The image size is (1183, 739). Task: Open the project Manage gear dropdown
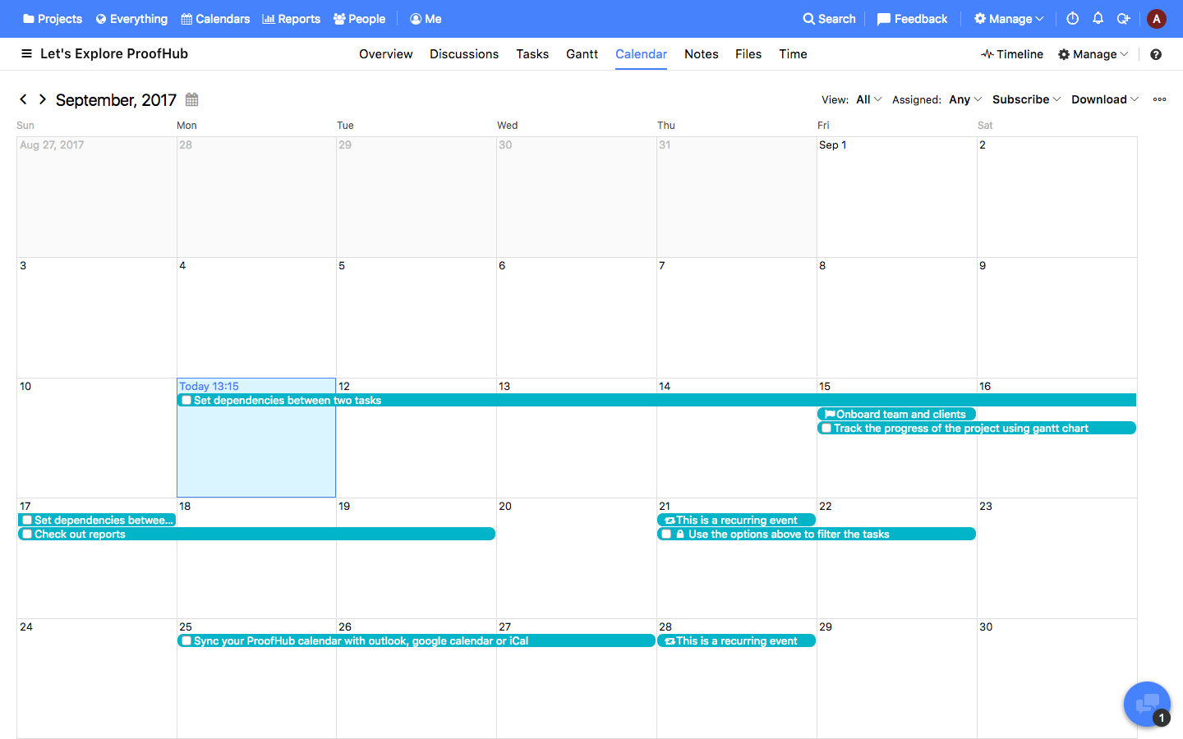pyautogui.click(x=1093, y=54)
